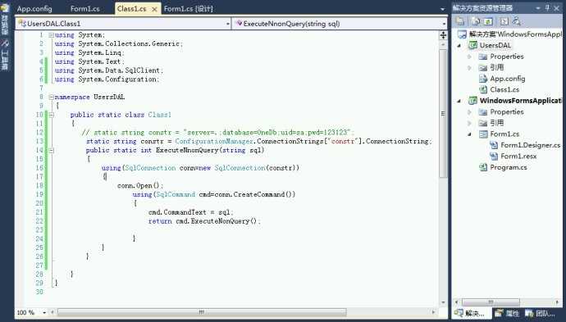The image size is (566, 322).
Task: Switch to the 属性 Properties bottom tab
Action: click(x=508, y=313)
